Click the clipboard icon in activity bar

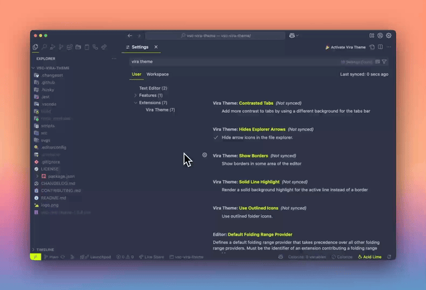click(x=87, y=47)
